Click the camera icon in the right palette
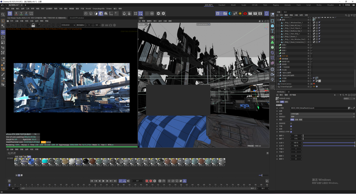Screen dimensions: 356x194 [x=273, y=74]
